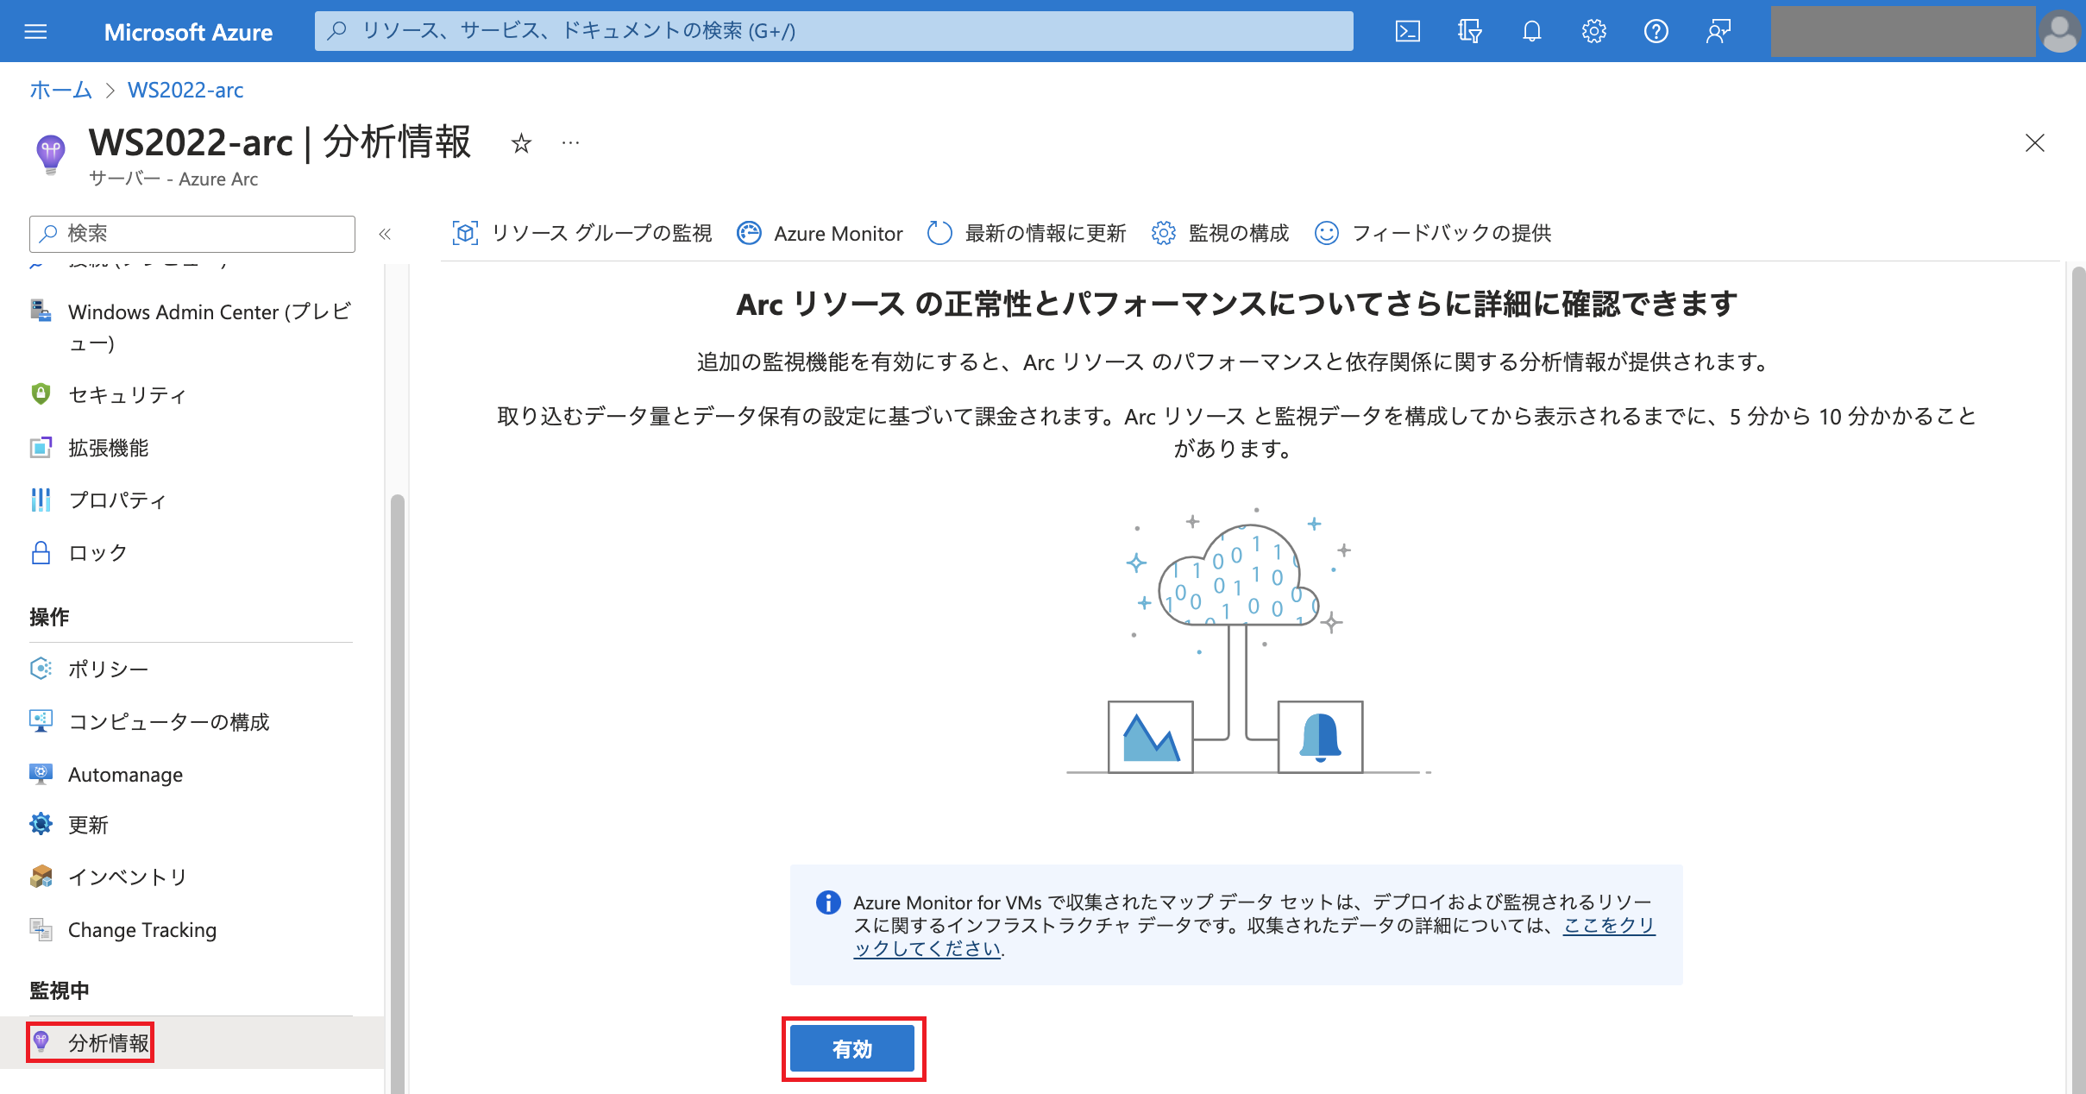Pin the WS2022-arc page with the star icon
Viewport: 2086px width, 1094px height.
(521, 143)
